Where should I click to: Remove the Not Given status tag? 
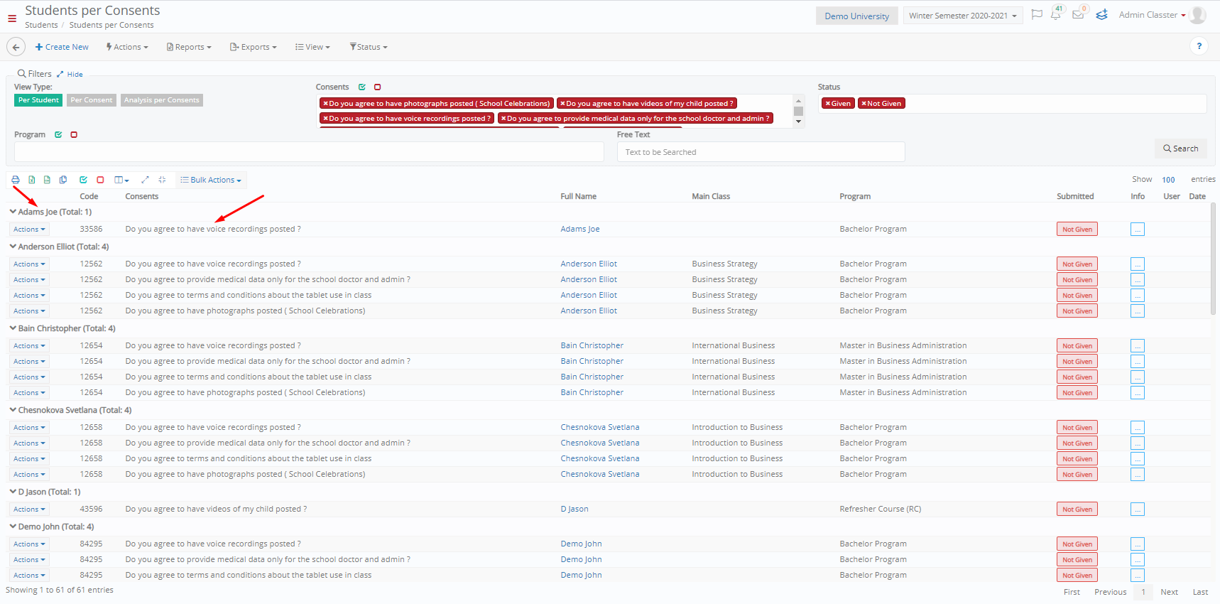pos(864,104)
